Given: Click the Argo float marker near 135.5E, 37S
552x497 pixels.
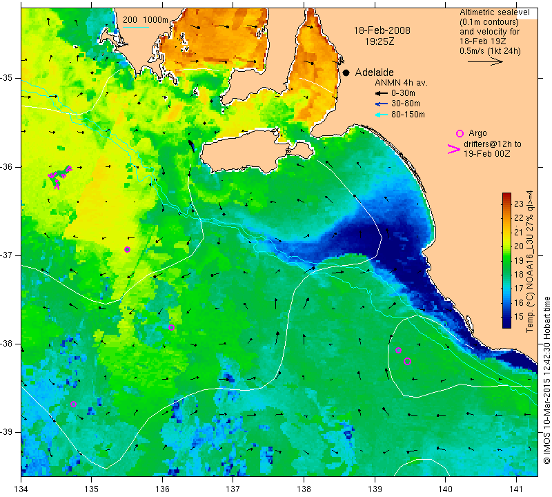Looking at the screenshot, I should pyautogui.click(x=128, y=249).
